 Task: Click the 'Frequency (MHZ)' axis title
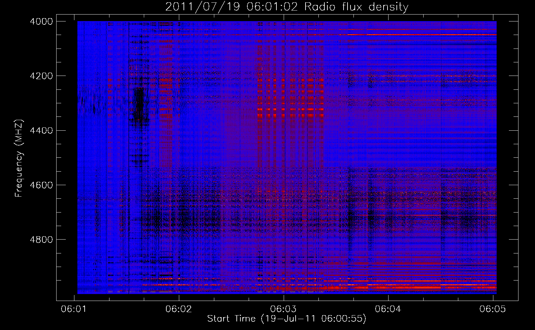pyautogui.click(x=19, y=158)
